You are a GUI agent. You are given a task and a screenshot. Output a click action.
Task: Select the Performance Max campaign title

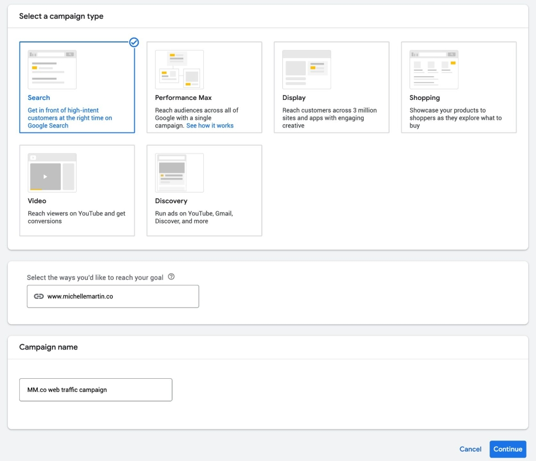coord(183,98)
